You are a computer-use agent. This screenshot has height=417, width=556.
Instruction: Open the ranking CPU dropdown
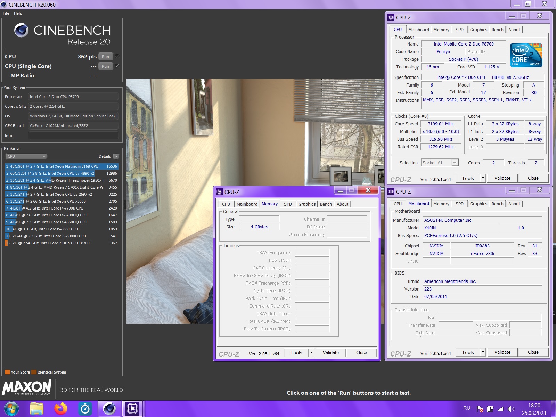tap(26, 156)
